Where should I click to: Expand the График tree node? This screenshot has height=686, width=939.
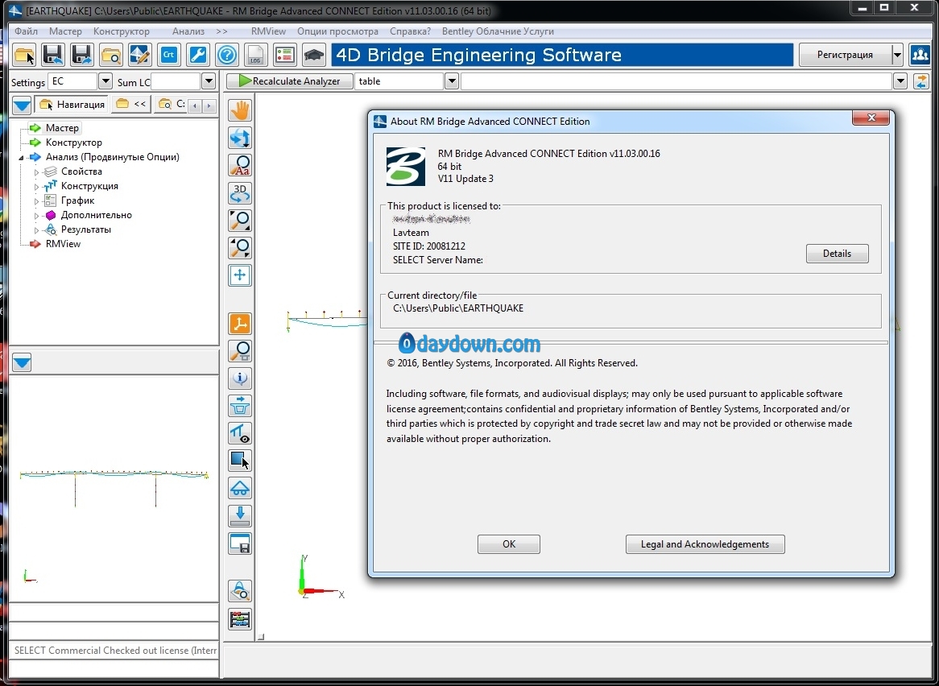[36, 200]
